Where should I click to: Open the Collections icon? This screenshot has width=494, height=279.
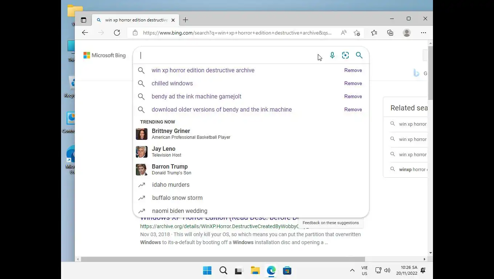pyautogui.click(x=390, y=33)
